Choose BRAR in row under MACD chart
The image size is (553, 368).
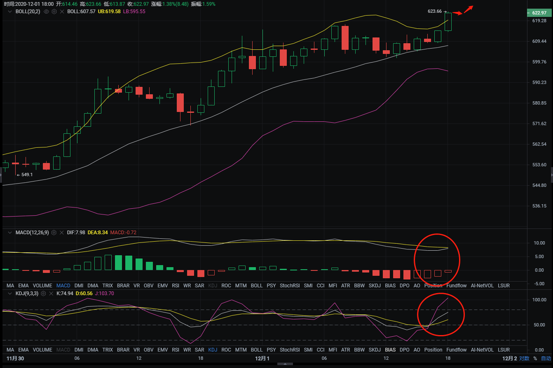(x=123, y=285)
